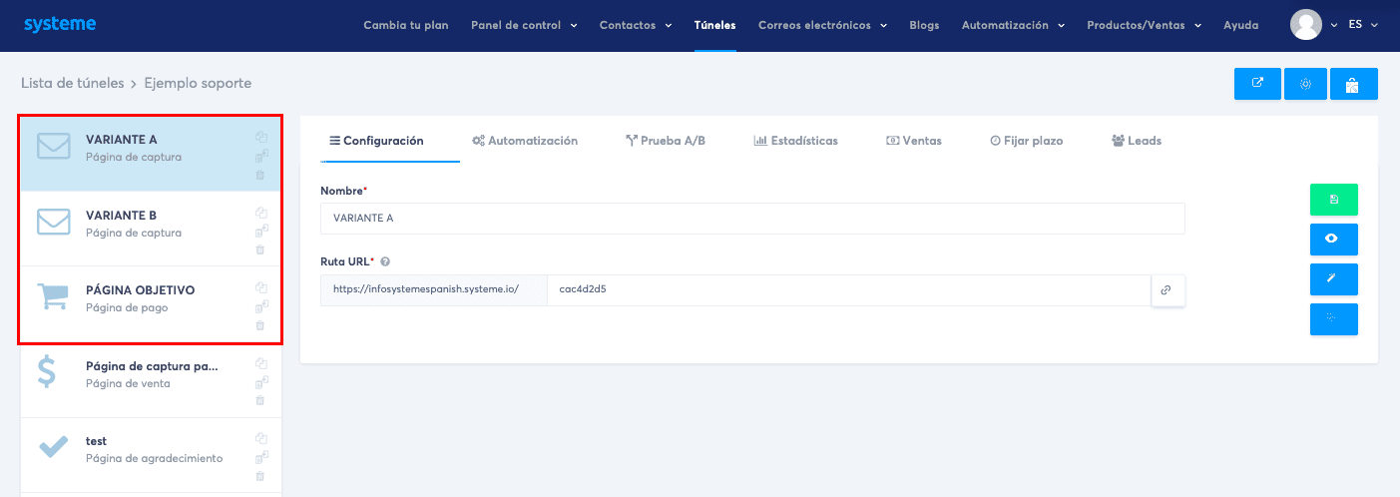Image resolution: width=1400 pixels, height=497 pixels.
Task: Preview the page with the eye button
Action: [x=1334, y=240]
